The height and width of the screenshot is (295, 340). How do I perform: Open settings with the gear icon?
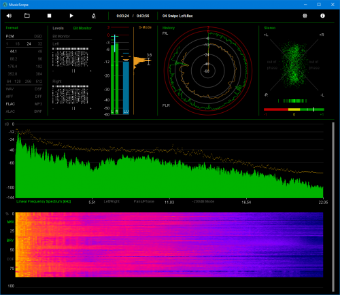(305, 16)
